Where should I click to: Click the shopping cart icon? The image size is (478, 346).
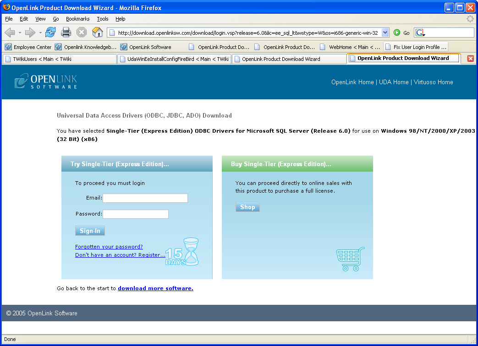pyautogui.click(x=350, y=259)
